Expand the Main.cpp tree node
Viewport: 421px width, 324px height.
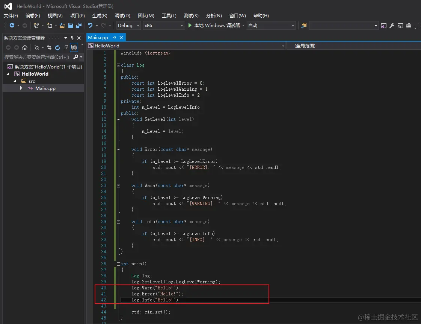click(21, 88)
